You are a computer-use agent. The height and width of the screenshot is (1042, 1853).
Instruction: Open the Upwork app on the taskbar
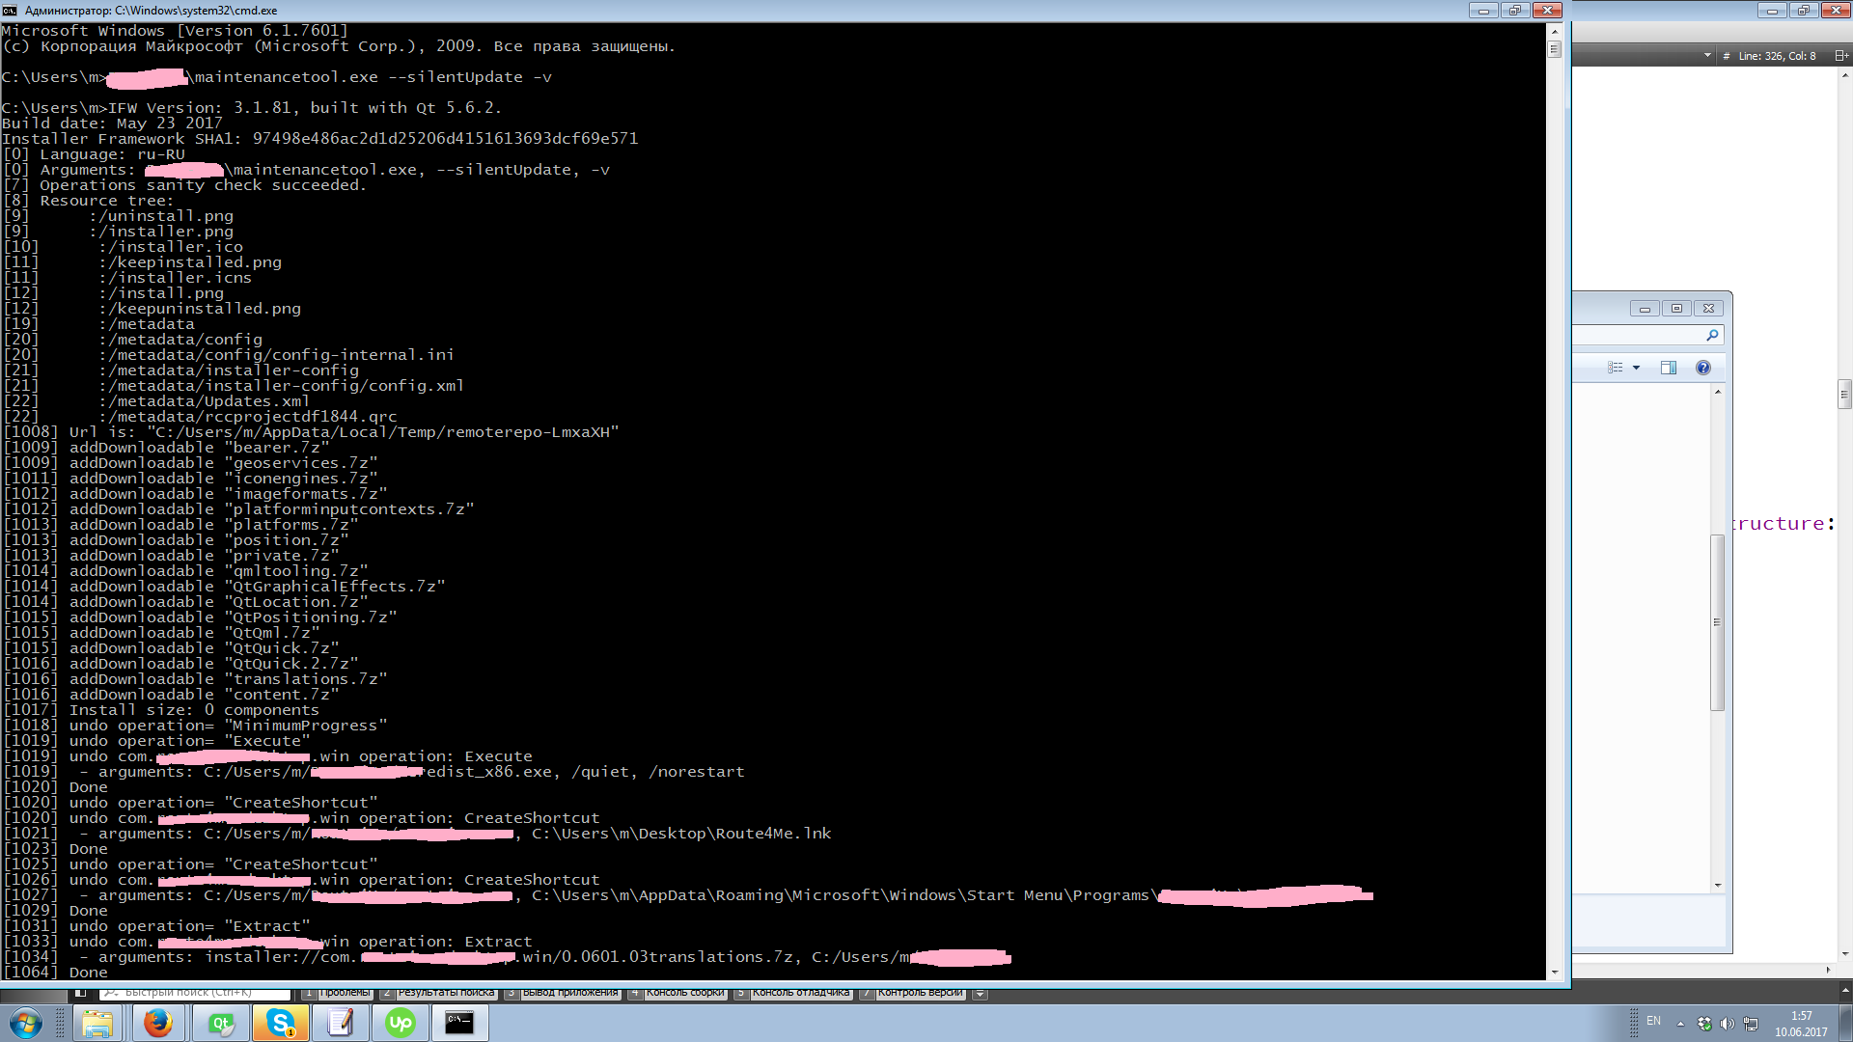[x=401, y=1023]
